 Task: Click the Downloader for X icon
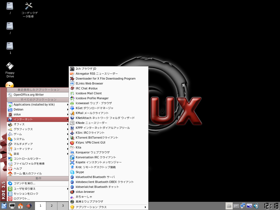coord(72,78)
